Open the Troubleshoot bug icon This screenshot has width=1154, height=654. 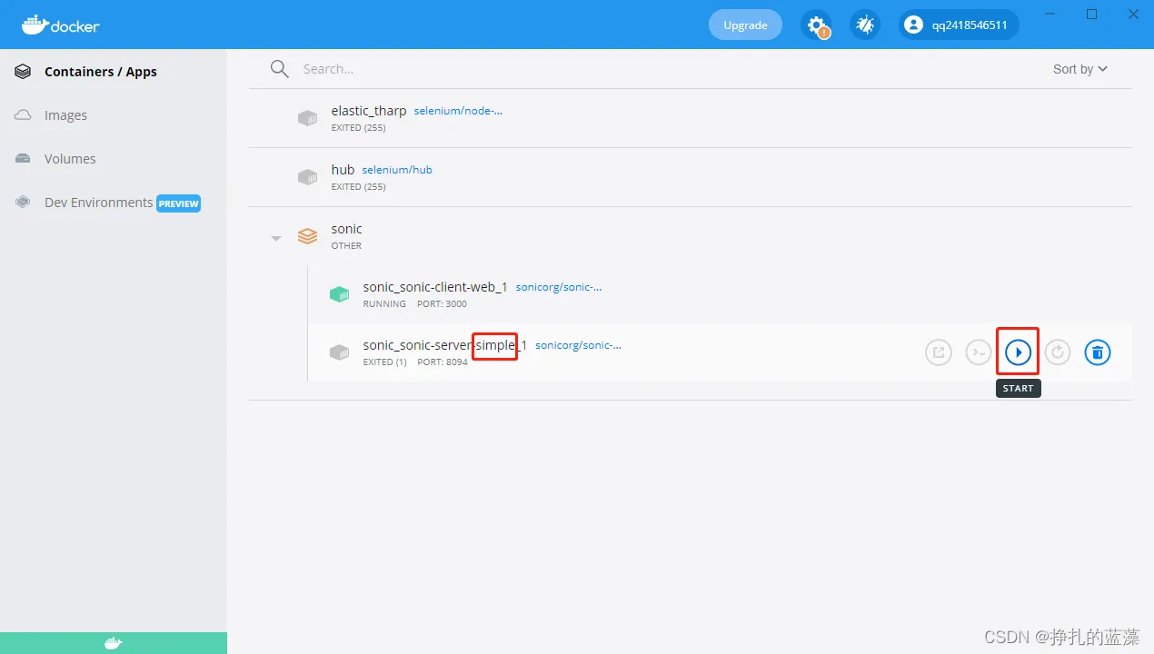865,25
